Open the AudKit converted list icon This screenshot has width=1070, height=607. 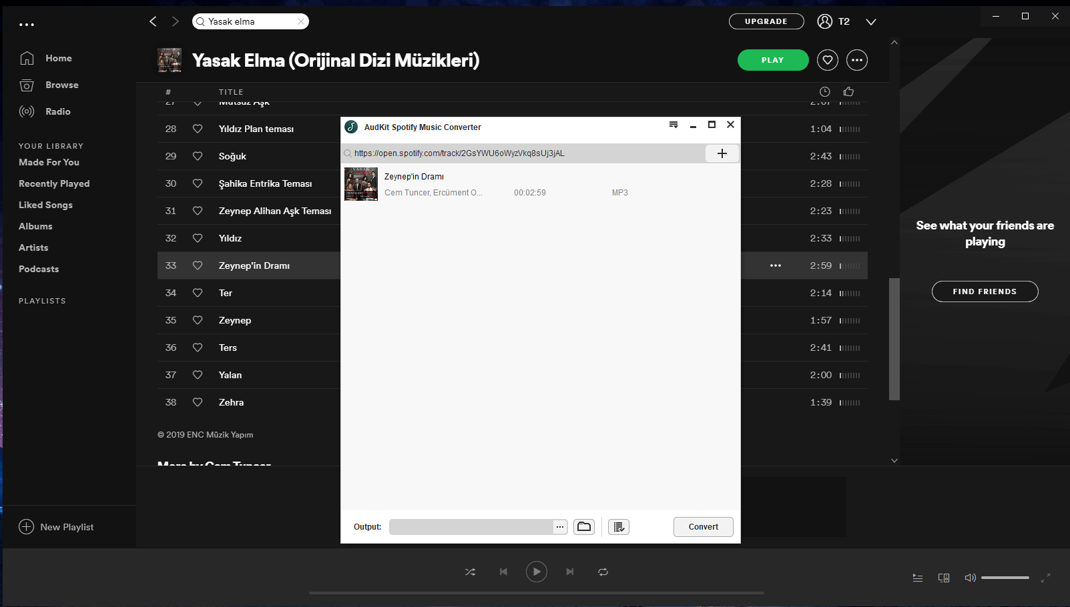(619, 527)
